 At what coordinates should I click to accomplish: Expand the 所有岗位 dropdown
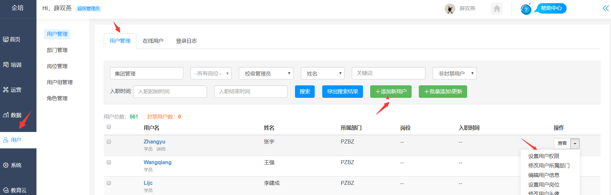tap(211, 74)
